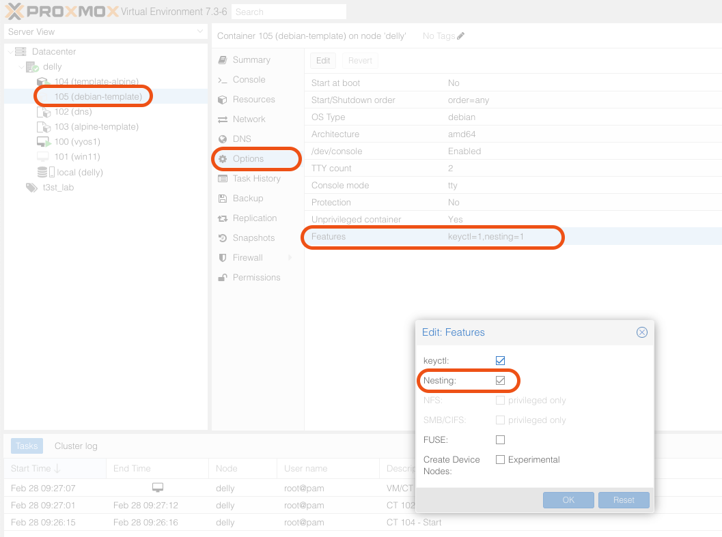722x537 pixels.
Task: Click No Tags to add tags
Action: pos(439,36)
